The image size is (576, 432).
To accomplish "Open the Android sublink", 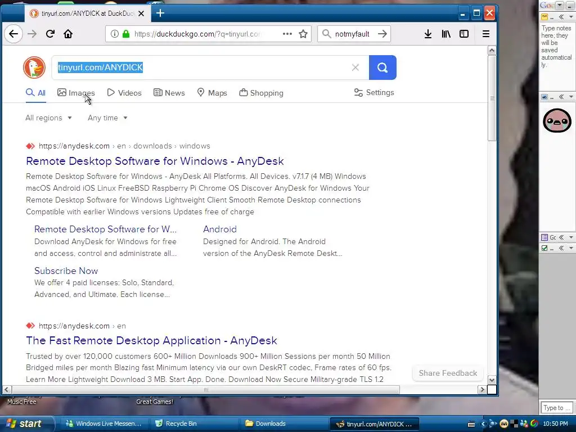I will [220, 229].
